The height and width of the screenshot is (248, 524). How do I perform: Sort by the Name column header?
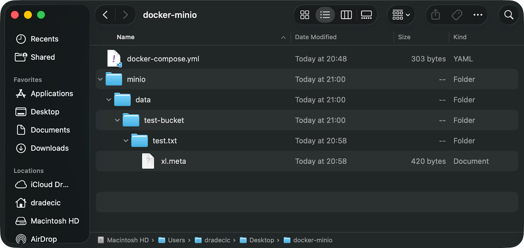pos(126,37)
